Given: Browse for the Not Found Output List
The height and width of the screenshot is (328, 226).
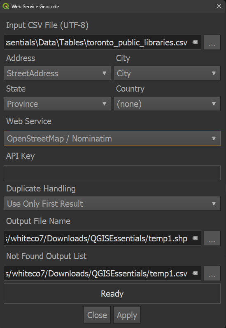Looking at the screenshot, I should [212, 273].
